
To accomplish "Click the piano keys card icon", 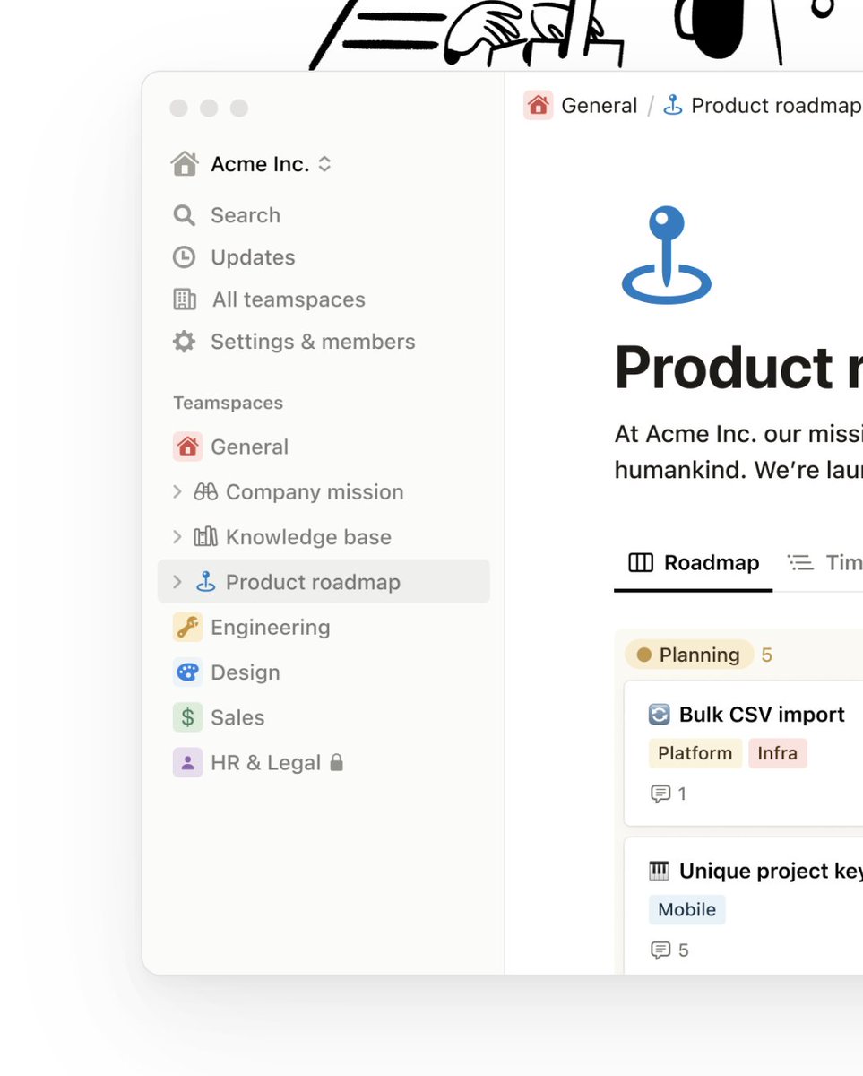I will pos(660,871).
